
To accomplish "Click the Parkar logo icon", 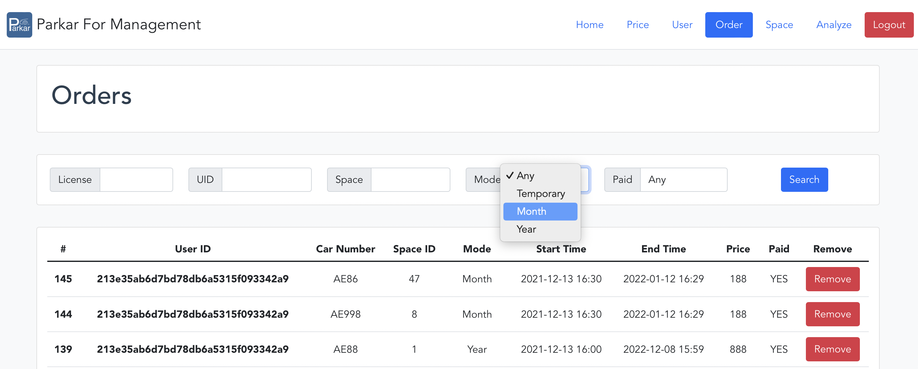I will pos(19,25).
